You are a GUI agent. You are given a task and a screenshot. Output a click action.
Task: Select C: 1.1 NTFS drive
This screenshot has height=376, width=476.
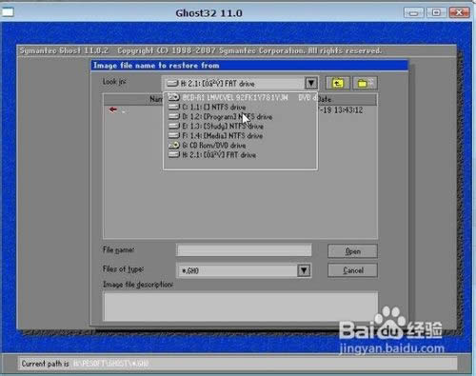click(241, 107)
